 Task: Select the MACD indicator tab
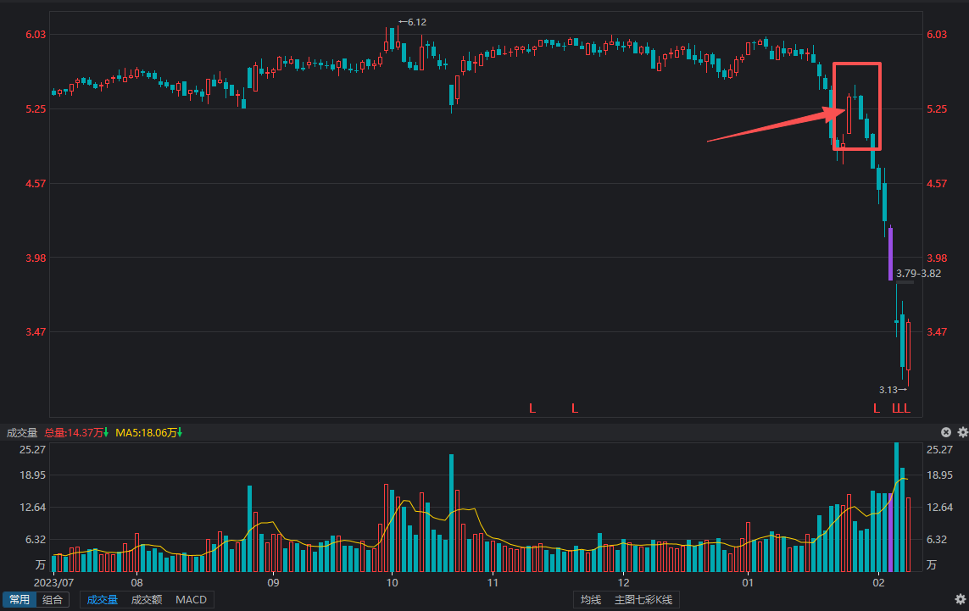(191, 600)
